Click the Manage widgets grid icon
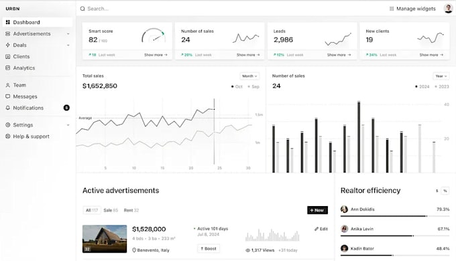 392,9
